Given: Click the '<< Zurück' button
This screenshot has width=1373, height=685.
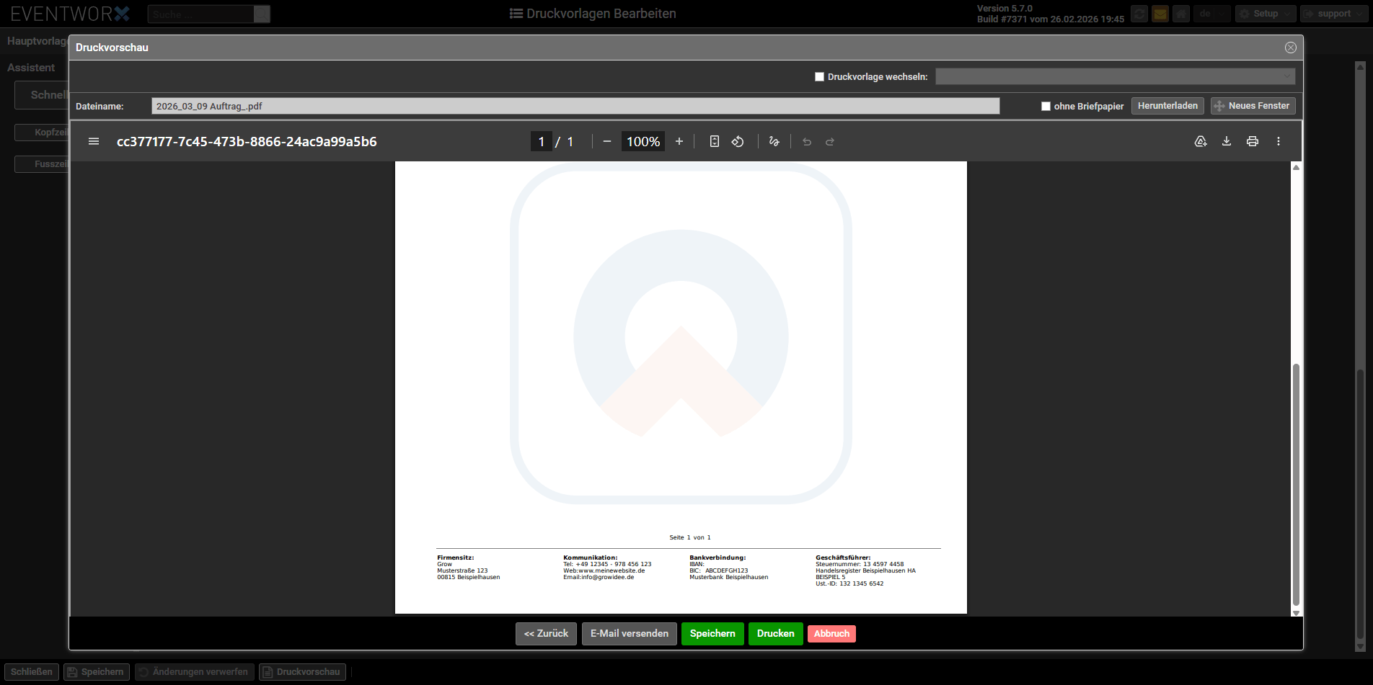Looking at the screenshot, I should [x=546, y=634].
